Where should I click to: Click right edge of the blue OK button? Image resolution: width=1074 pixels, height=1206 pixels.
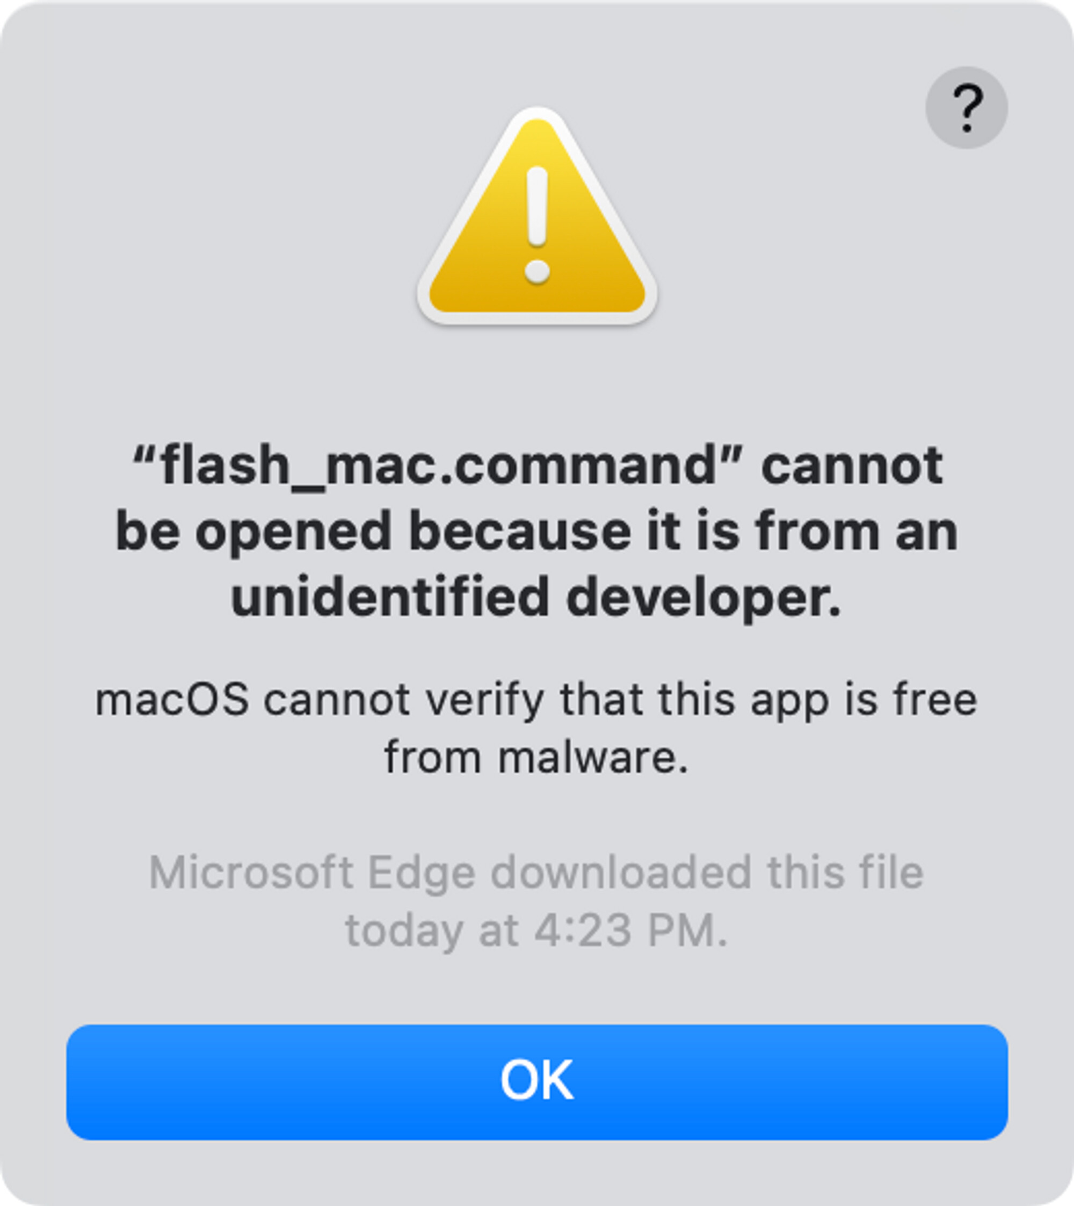(x=997, y=1082)
